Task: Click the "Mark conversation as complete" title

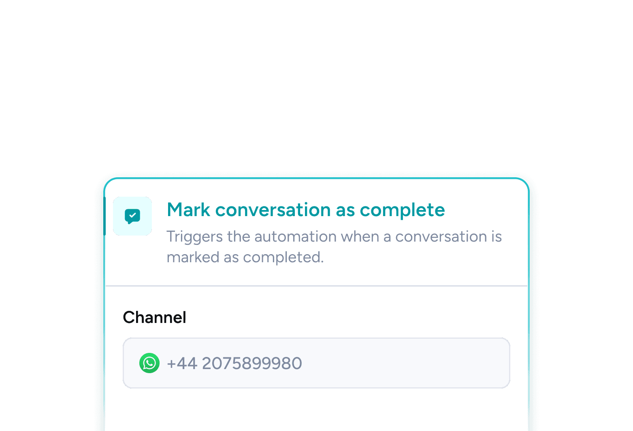Action: coord(306,210)
